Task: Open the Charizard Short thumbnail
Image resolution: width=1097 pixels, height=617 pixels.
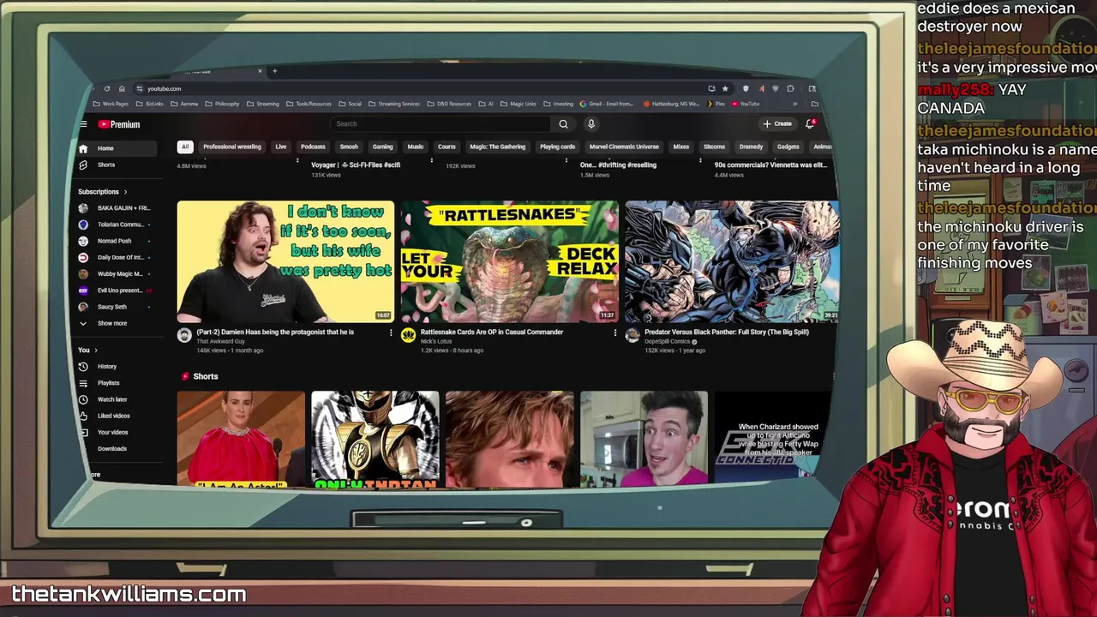Action: [x=773, y=437]
